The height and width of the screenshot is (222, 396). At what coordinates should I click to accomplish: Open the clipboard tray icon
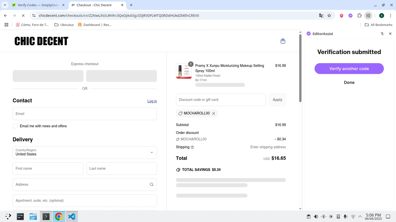pos(309,217)
